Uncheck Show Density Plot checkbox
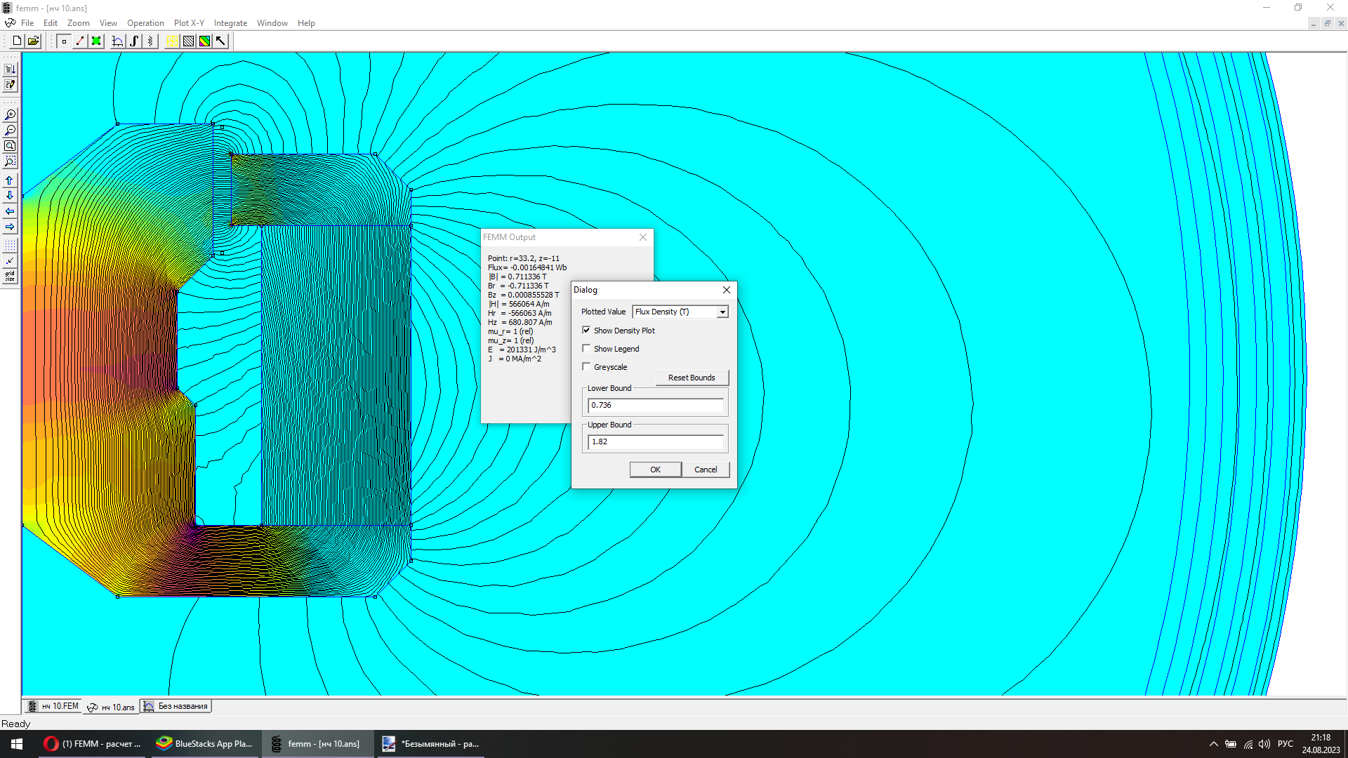 click(x=586, y=331)
